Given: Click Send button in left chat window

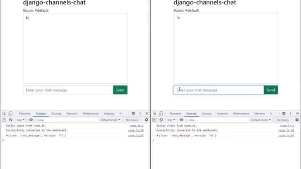Looking at the screenshot, I should tap(120, 90).
